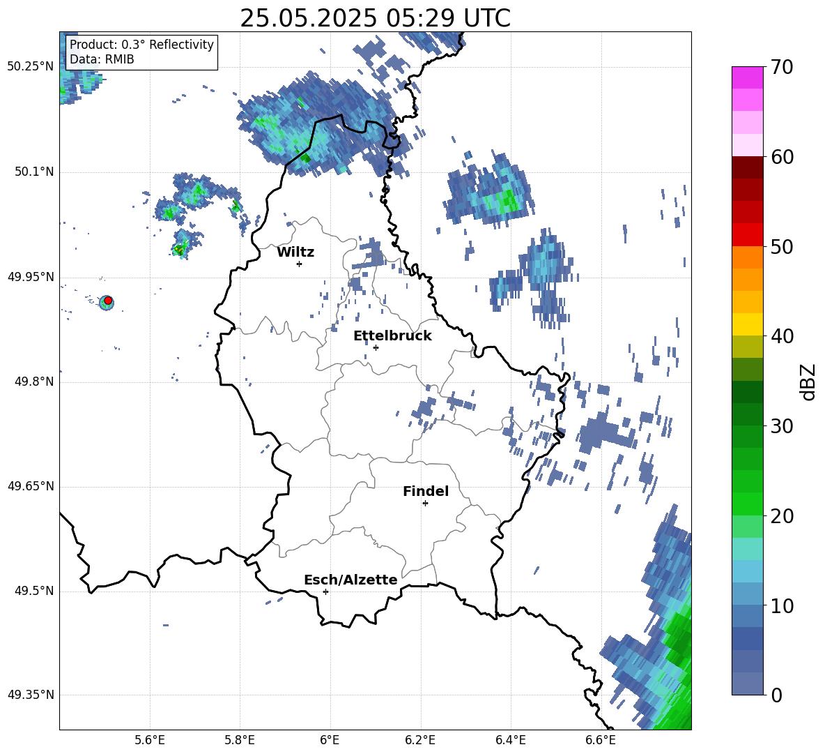Click the red radar location dot
This screenshot has height=754, width=825.
(108, 301)
